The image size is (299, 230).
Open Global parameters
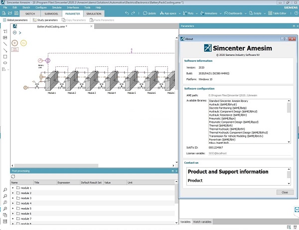[x=15, y=20]
